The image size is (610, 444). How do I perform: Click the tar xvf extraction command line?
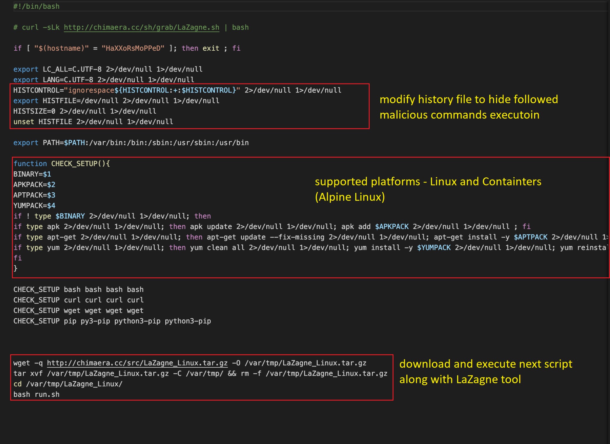click(x=200, y=374)
